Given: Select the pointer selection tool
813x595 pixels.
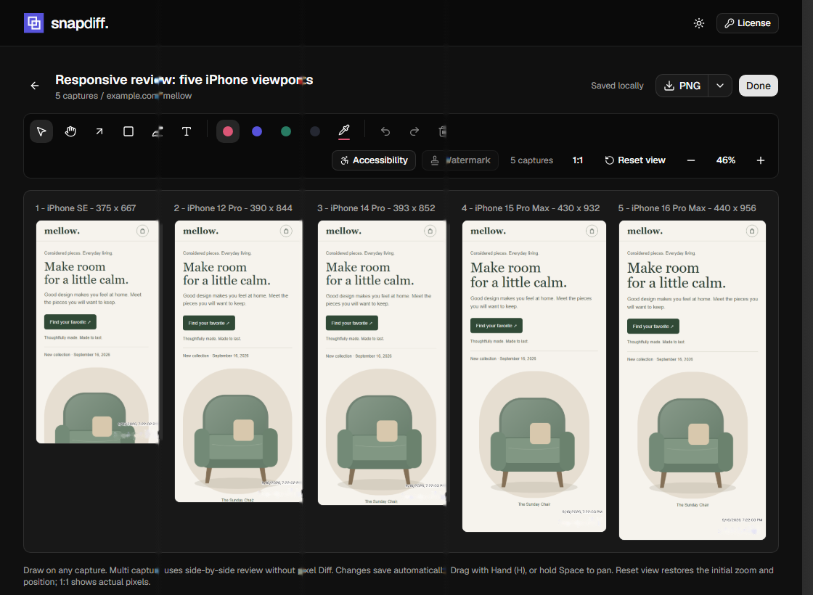Looking at the screenshot, I should 41,131.
